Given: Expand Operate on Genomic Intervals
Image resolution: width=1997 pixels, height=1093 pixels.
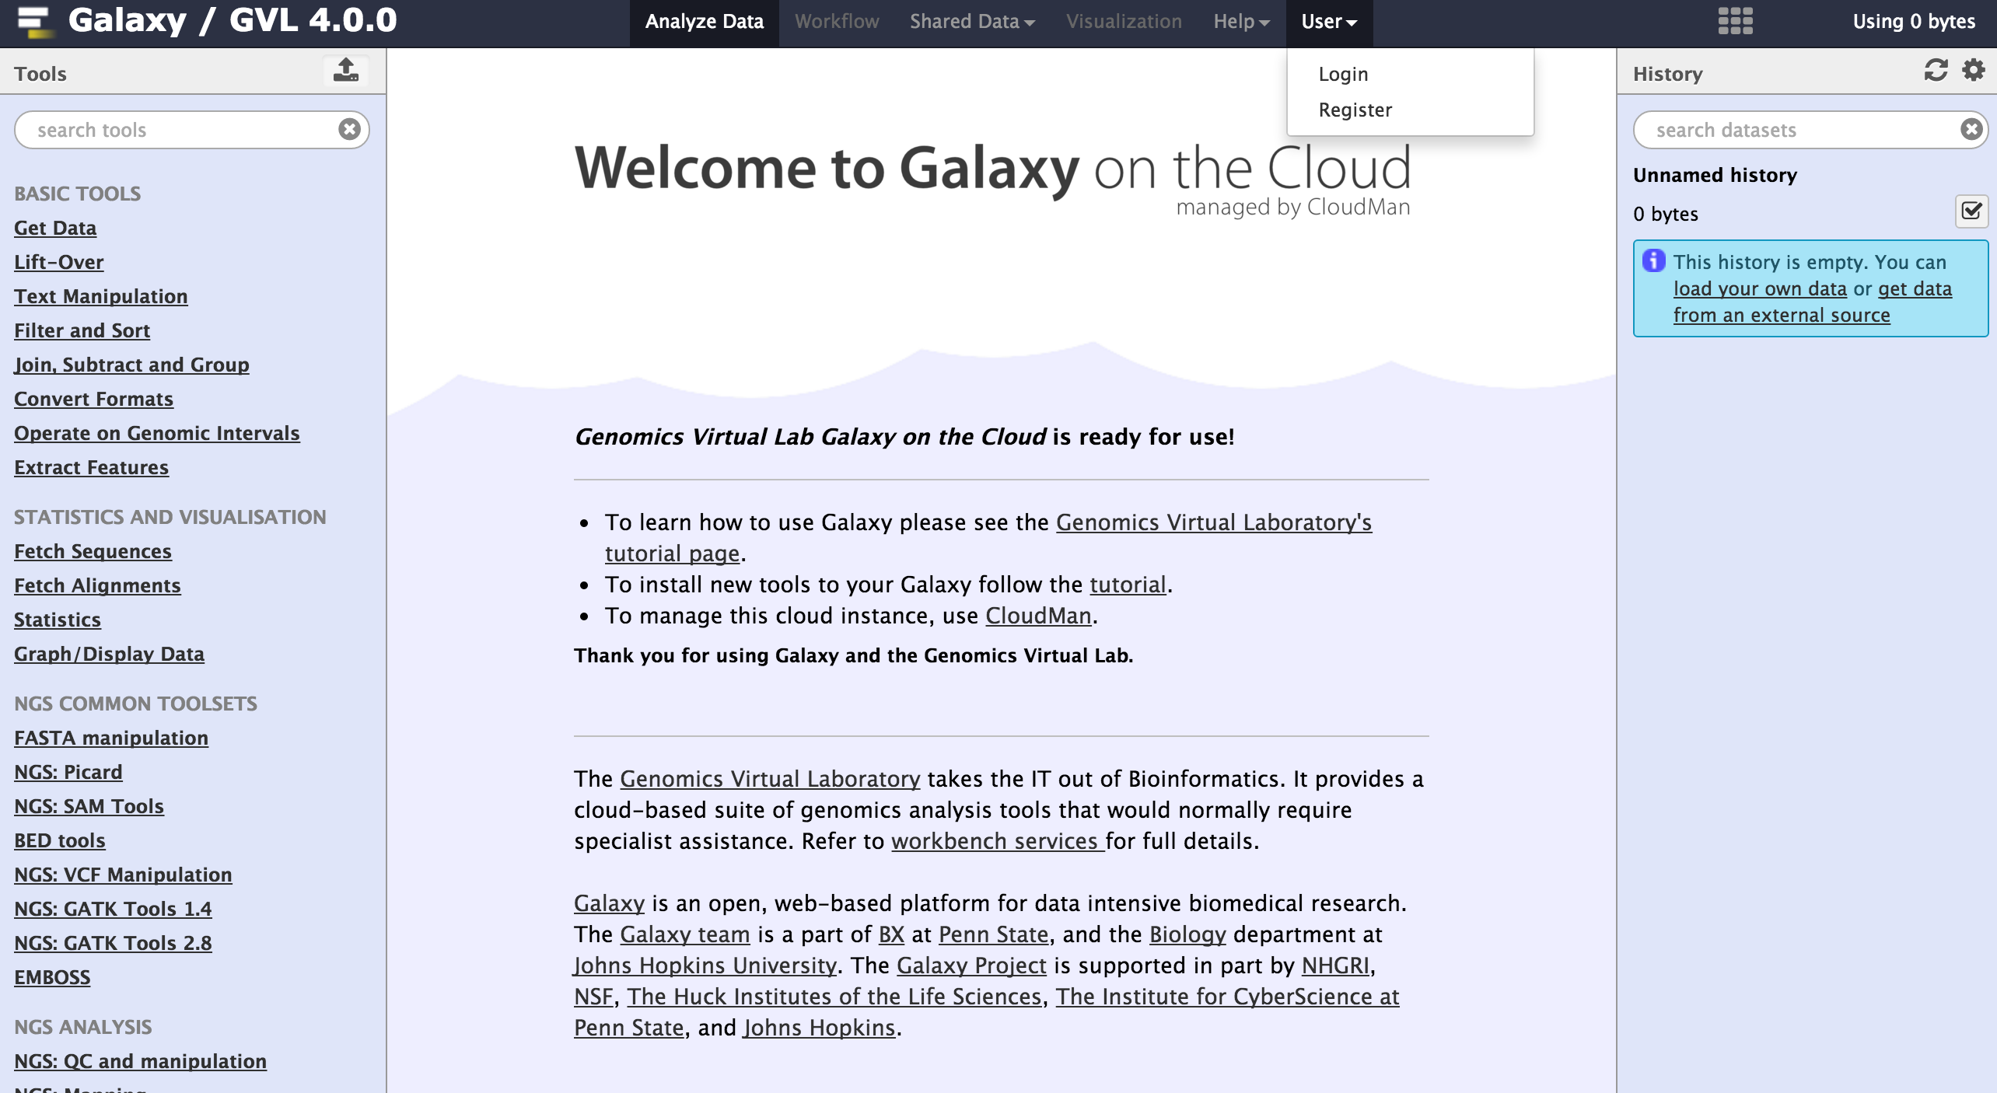Looking at the screenshot, I should click(x=157, y=433).
